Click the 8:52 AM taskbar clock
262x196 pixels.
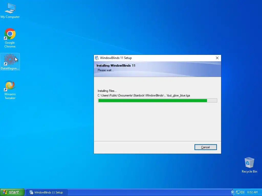coord(252,192)
